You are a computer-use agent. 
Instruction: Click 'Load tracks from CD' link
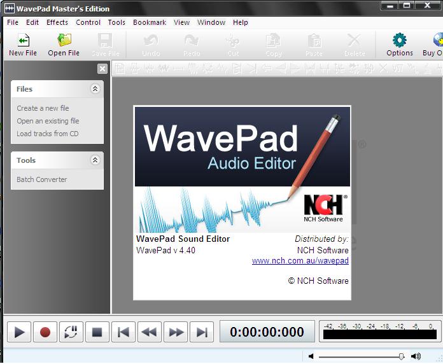48,134
